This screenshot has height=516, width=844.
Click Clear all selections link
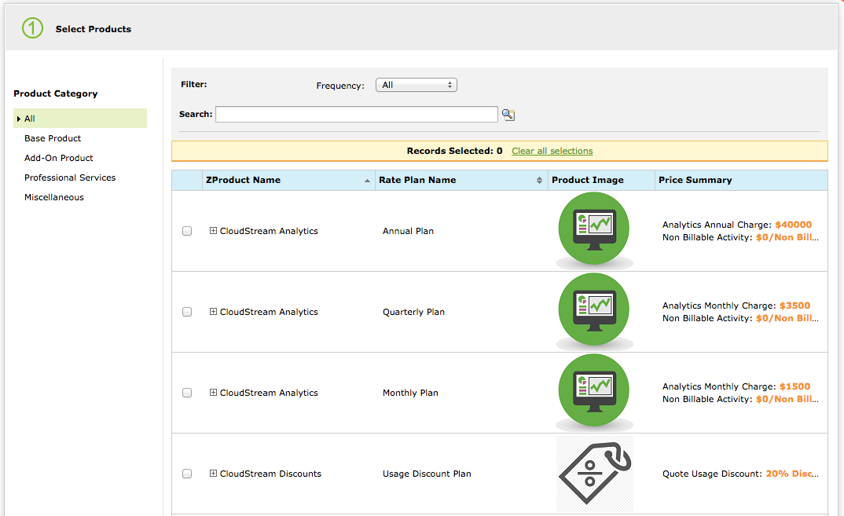pos(552,152)
